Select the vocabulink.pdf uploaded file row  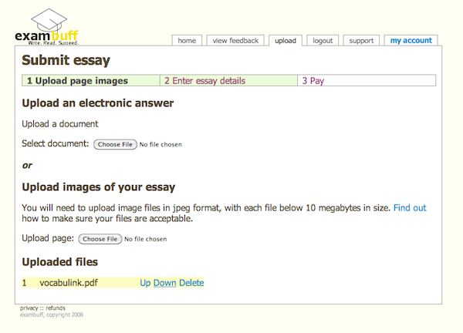pos(113,283)
